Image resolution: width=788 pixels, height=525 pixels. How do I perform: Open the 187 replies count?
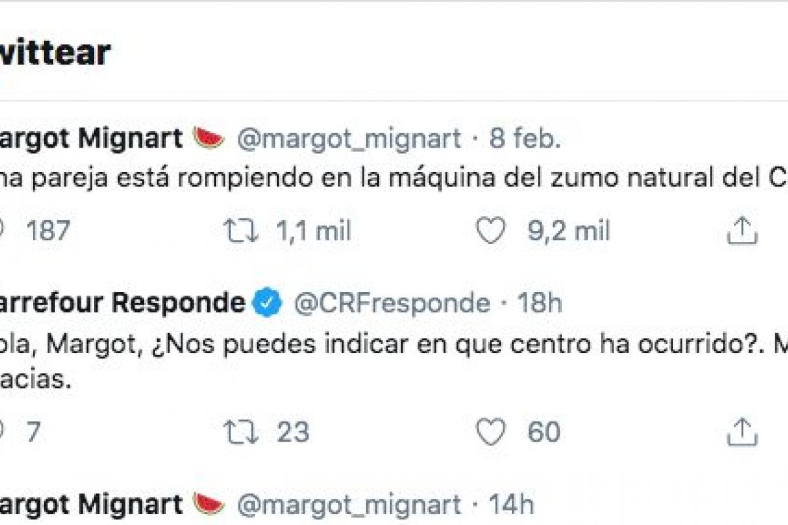pos(46,231)
